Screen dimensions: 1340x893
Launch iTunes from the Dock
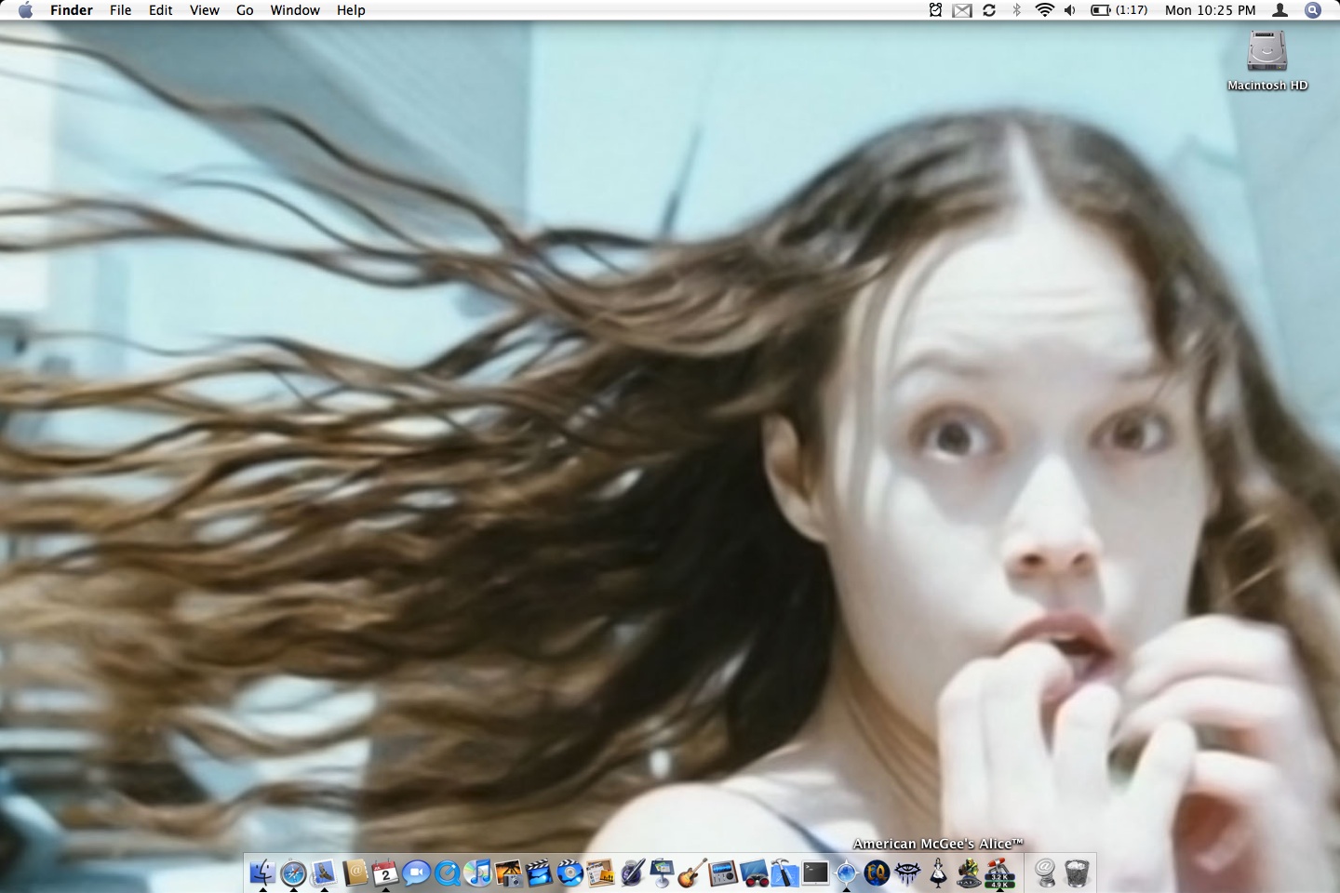click(x=477, y=873)
